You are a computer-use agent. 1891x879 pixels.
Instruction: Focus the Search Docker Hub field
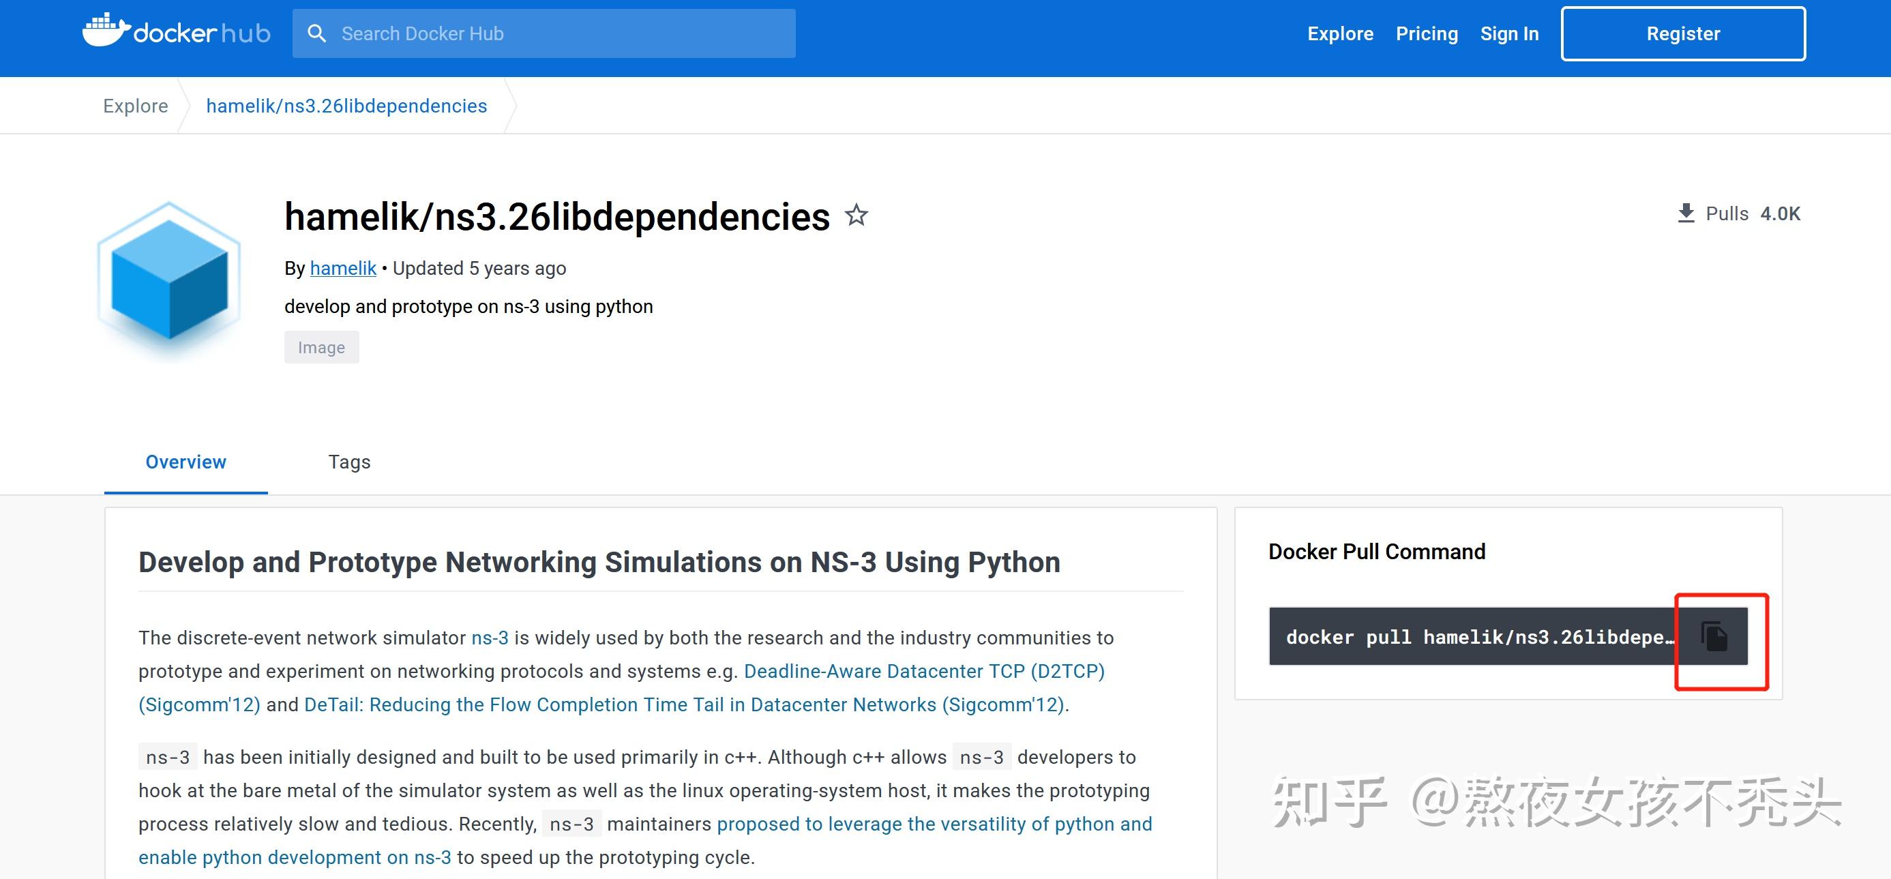click(544, 33)
